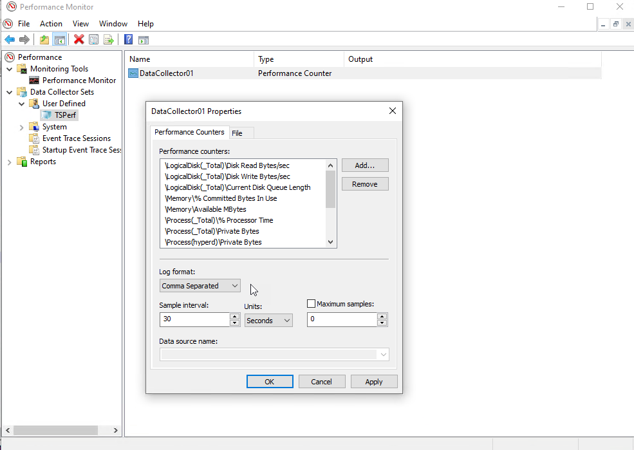Click the Back navigation arrow
The image size is (634, 450).
[x=9, y=39]
